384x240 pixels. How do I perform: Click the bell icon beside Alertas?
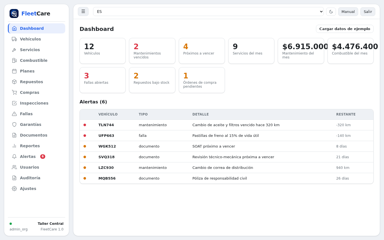point(14,157)
